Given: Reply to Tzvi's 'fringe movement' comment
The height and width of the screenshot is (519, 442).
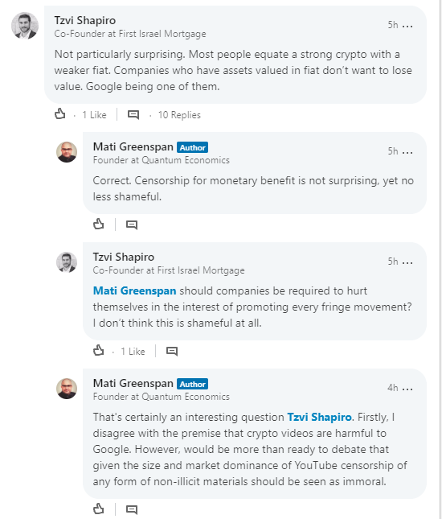Looking at the screenshot, I should 172,351.
